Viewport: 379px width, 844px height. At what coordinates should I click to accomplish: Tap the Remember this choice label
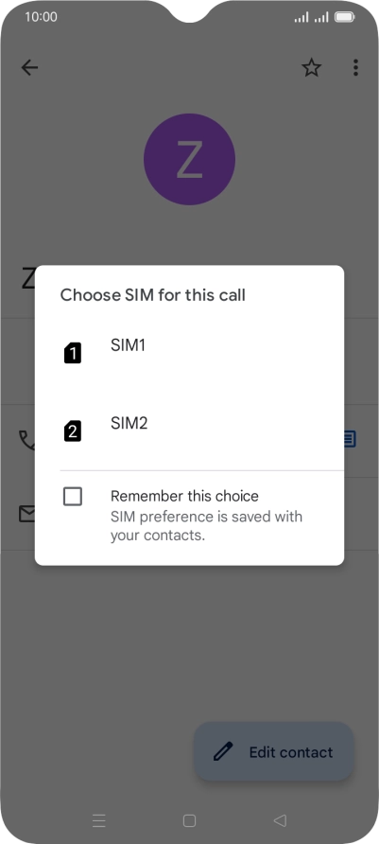[184, 496]
